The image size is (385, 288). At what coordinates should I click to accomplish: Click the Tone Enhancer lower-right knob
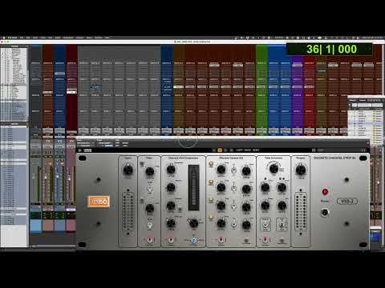(x=282, y=206)
